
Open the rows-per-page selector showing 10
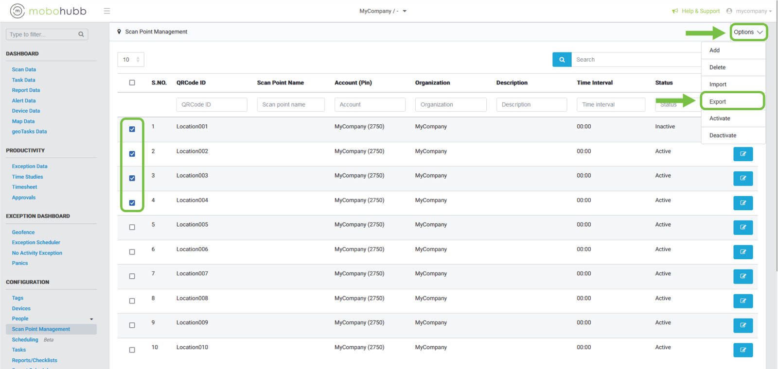coord(131,60)
